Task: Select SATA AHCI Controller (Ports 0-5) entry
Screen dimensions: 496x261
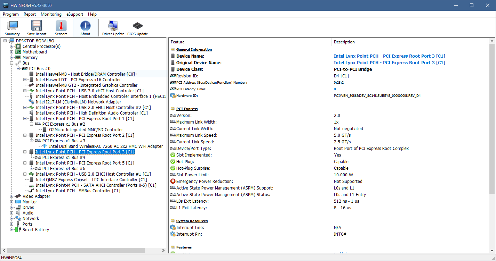Action: tap(96, 185)
